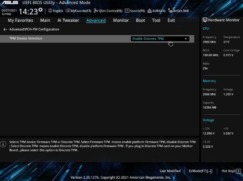Click the Hardware Monitor screen icon
Image resolution: width=243 pixels, height=181 pixels.
205,20
